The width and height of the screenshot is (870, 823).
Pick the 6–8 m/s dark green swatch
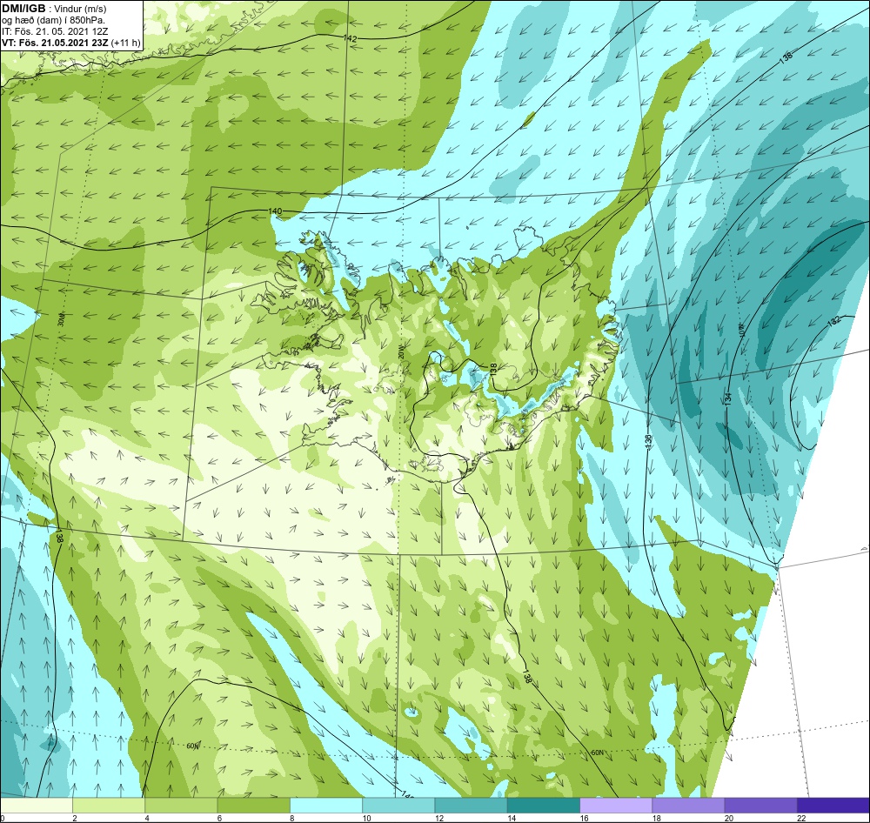pyautogui.click(x=253, y=805)
